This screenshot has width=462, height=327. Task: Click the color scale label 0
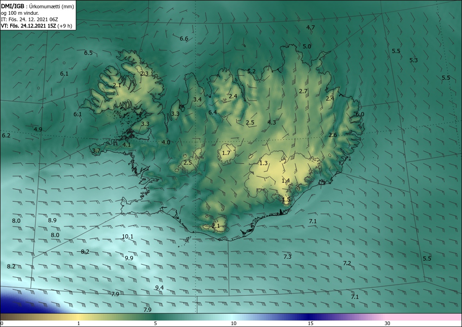coord(2,324)
